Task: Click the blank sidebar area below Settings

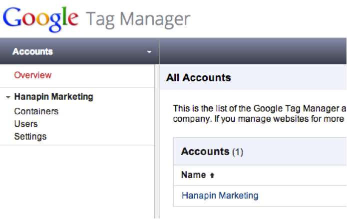Action: (x=77, y=182)
